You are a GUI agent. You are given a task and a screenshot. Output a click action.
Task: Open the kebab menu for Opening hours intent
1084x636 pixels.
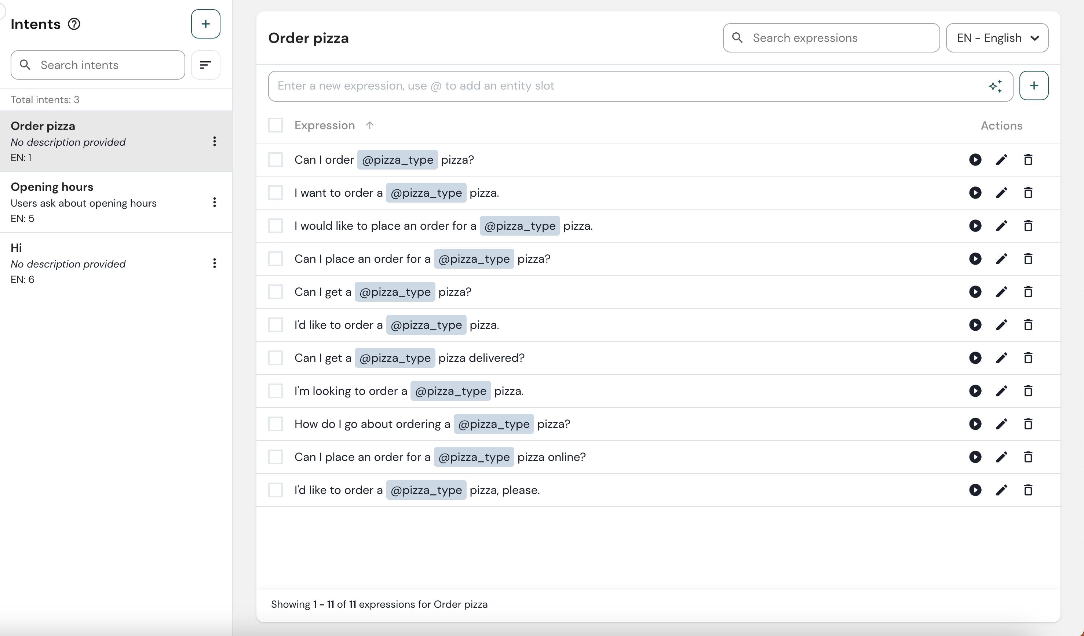(x=214, y=202)
